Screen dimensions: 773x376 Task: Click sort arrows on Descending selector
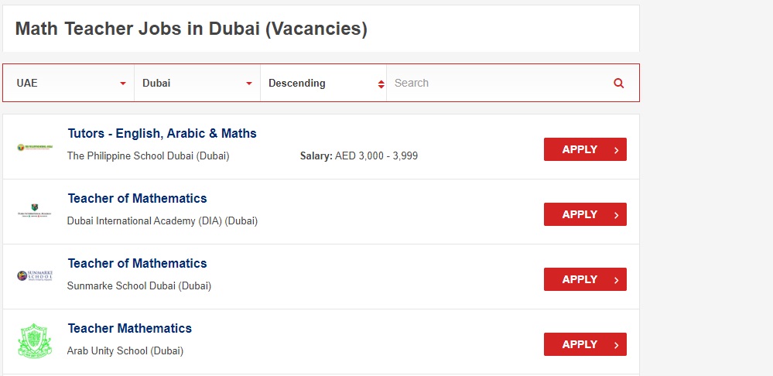(381, 84)
